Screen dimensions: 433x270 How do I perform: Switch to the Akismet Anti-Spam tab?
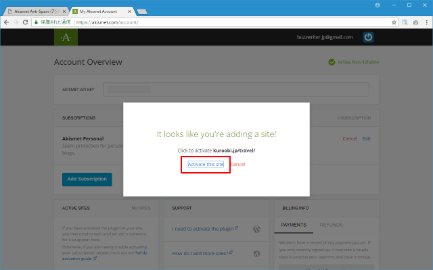(37, 11)
